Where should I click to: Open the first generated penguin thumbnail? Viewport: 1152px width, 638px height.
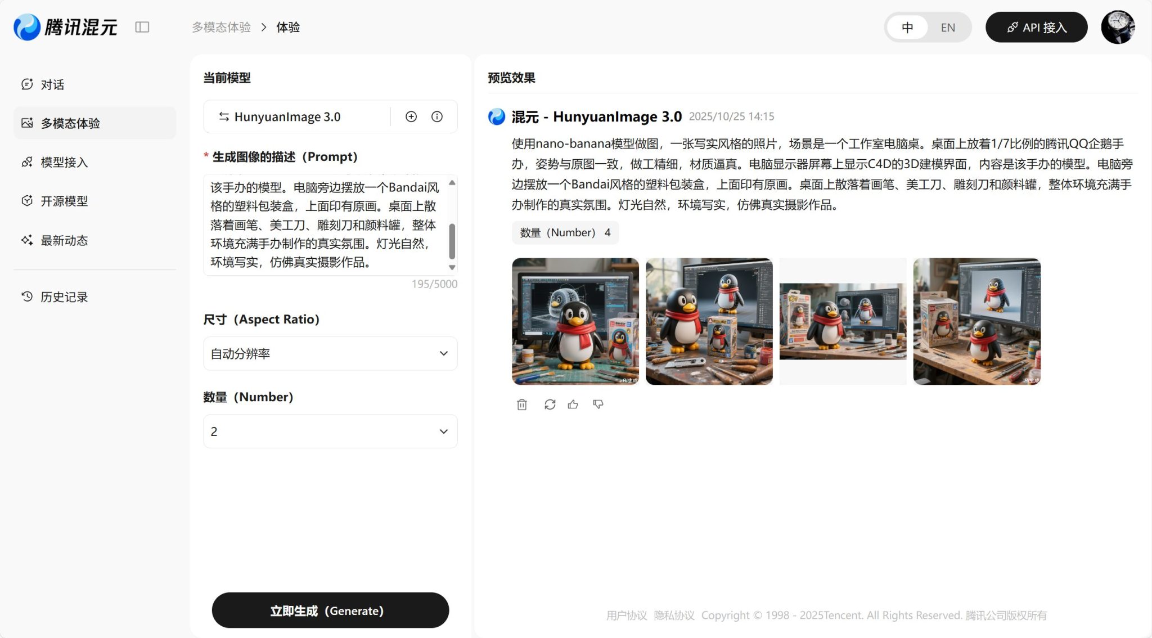[575, 321]
